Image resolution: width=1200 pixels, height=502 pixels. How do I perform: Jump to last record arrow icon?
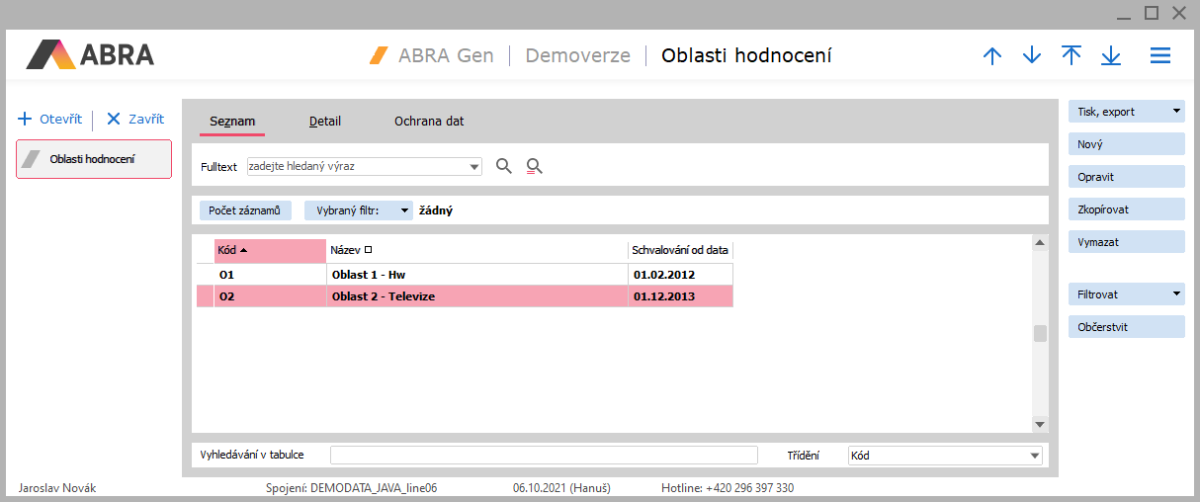click(1111, 56)
